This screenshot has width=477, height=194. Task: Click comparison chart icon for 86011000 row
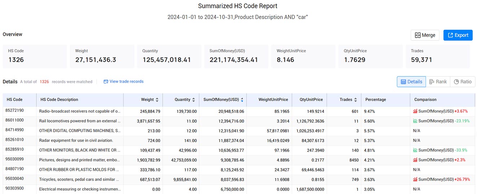pyautogui.click(x=415, y=121)
